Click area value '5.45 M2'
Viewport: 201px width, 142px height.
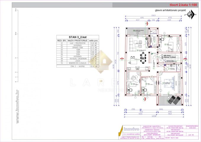94,45
